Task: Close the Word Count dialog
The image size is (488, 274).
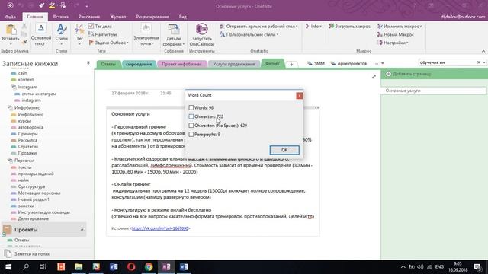Action: pos(300,96)
